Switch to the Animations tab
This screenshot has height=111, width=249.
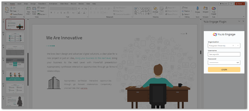53,4
